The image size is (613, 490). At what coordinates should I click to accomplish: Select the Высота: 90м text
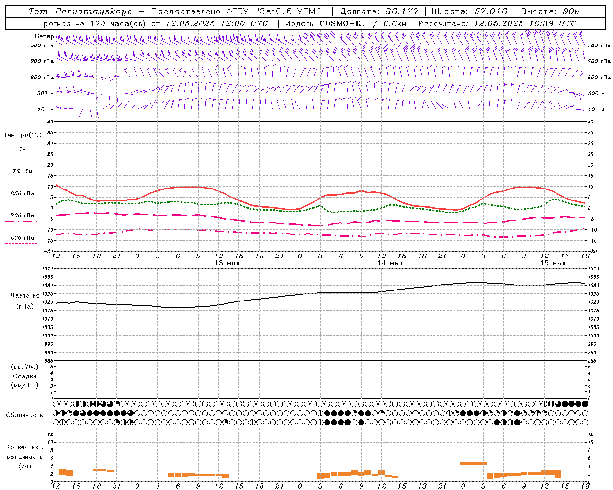pyautogui.click(x=550, y=11)
